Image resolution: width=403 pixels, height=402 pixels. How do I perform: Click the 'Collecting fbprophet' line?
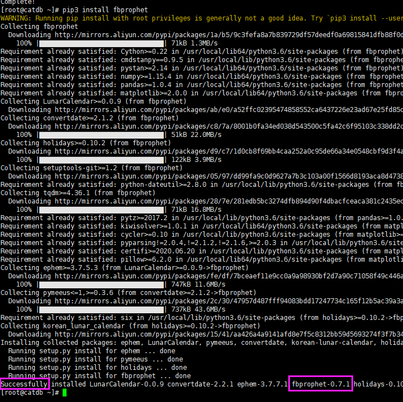pos(39,27)
